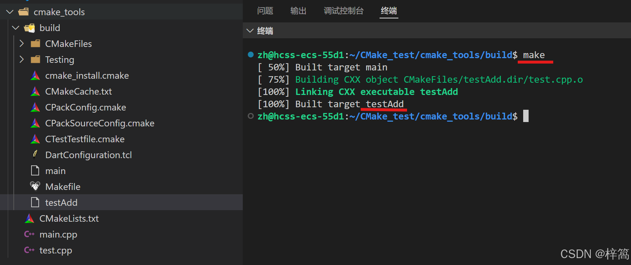Image resolution: width=631 pixels, height=265 pixels.
Task: Click the CPackConfig.cmake file icon
Action: [x=35, y=107]
